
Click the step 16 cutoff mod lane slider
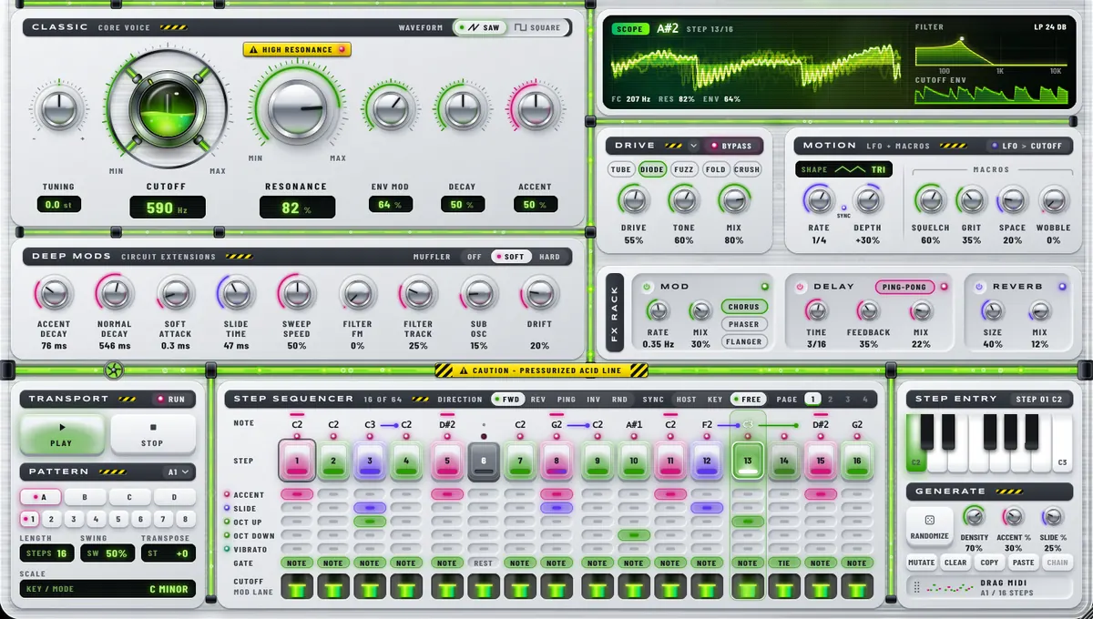pyautogui.click(x=857, y=587)
